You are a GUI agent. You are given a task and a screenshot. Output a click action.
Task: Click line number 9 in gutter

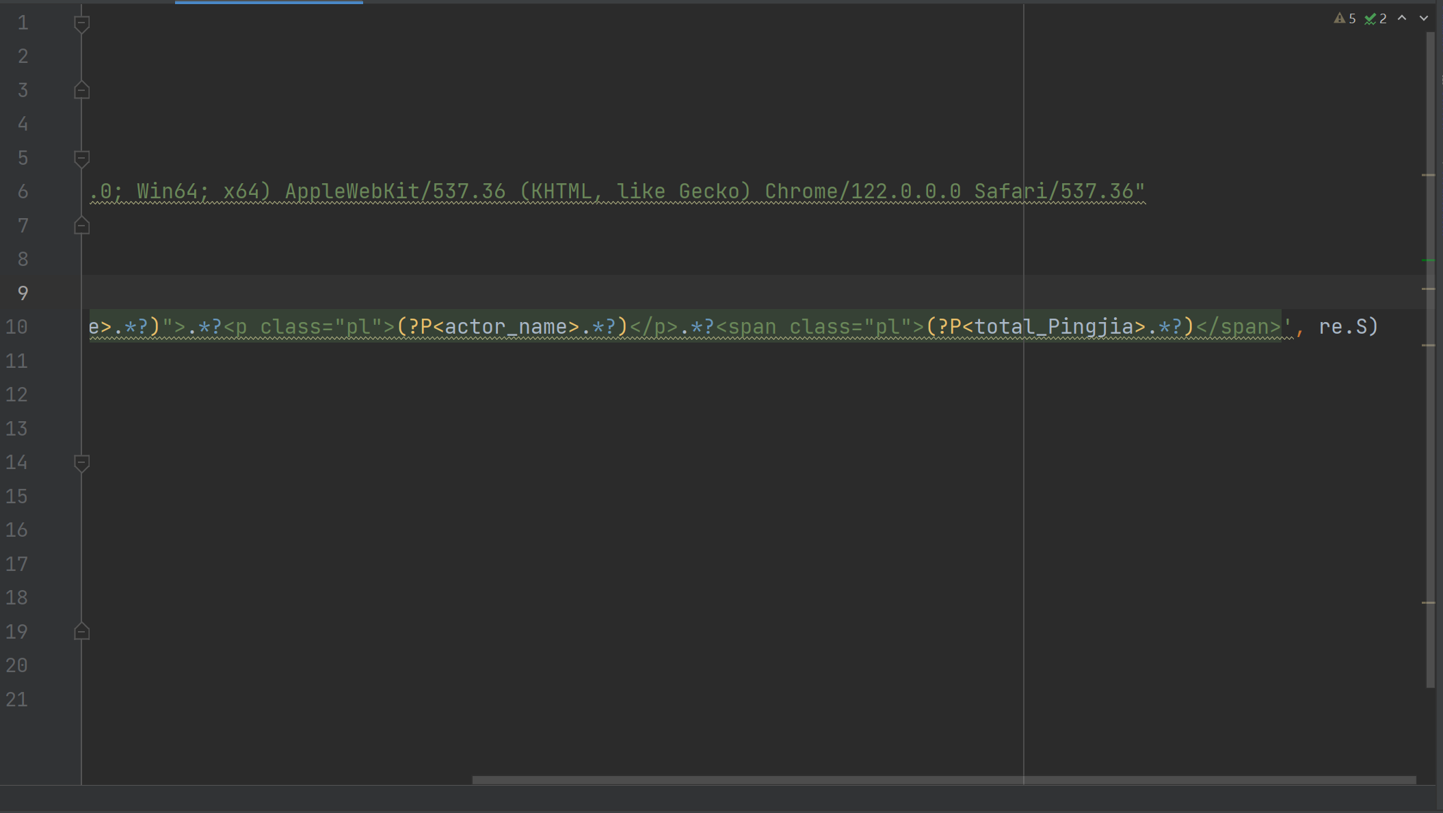pos(23,293)
